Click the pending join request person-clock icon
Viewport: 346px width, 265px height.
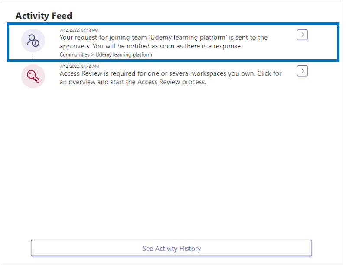pos(33,41)
